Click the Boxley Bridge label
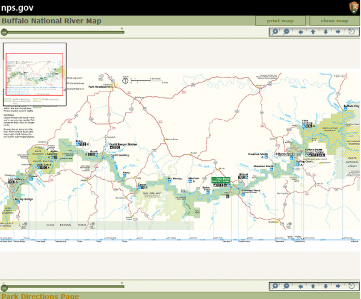 [x=23, y=199]
